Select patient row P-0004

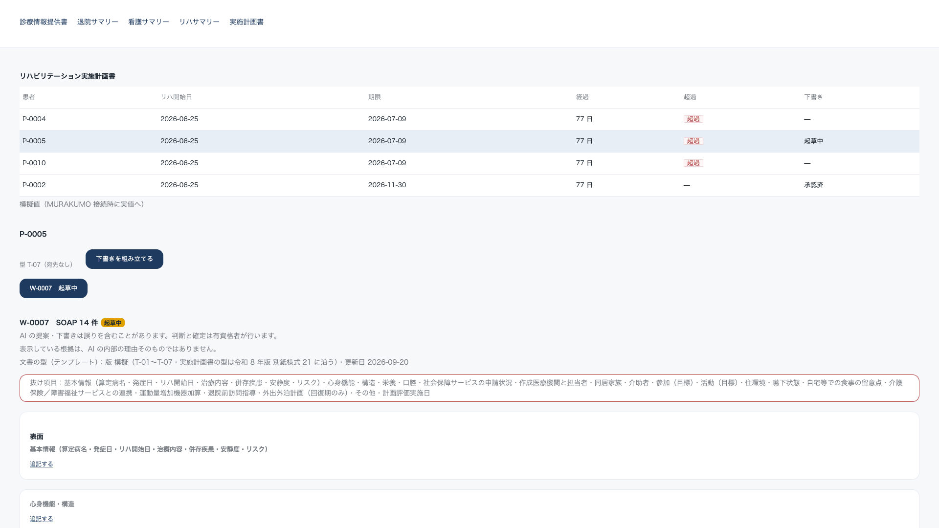[469, 119]
